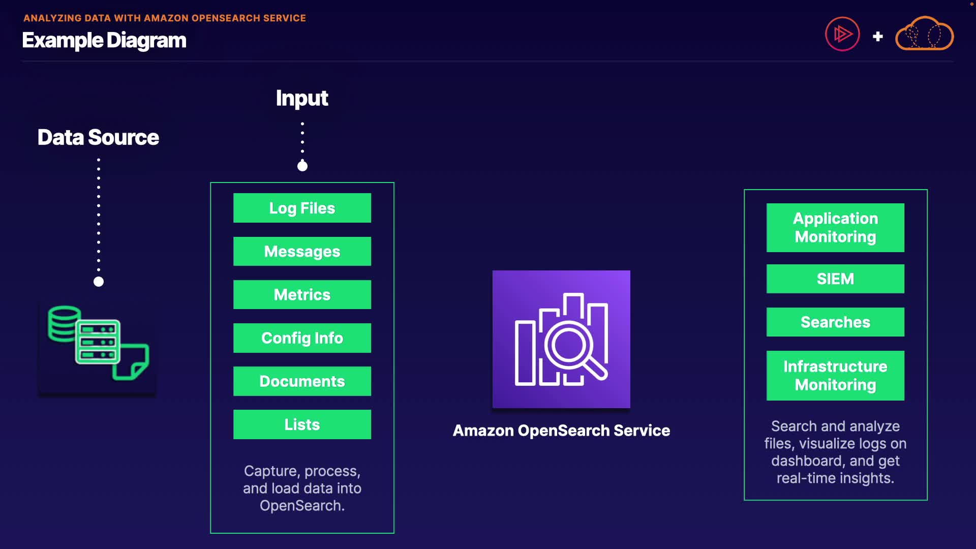976x549 pixels.
Task: Select the Messages box
Action: click(302, 251)
